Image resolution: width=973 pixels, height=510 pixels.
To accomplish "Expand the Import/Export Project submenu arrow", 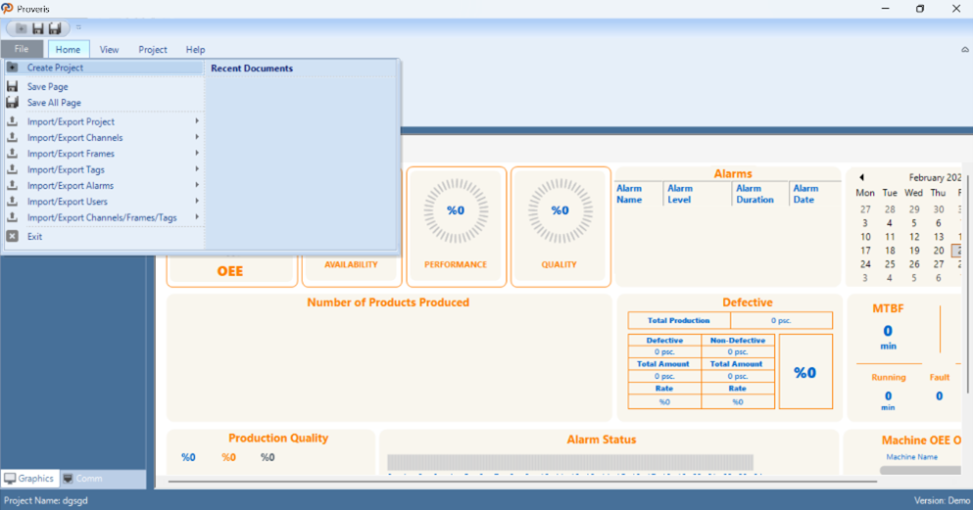I will [197, 120].
